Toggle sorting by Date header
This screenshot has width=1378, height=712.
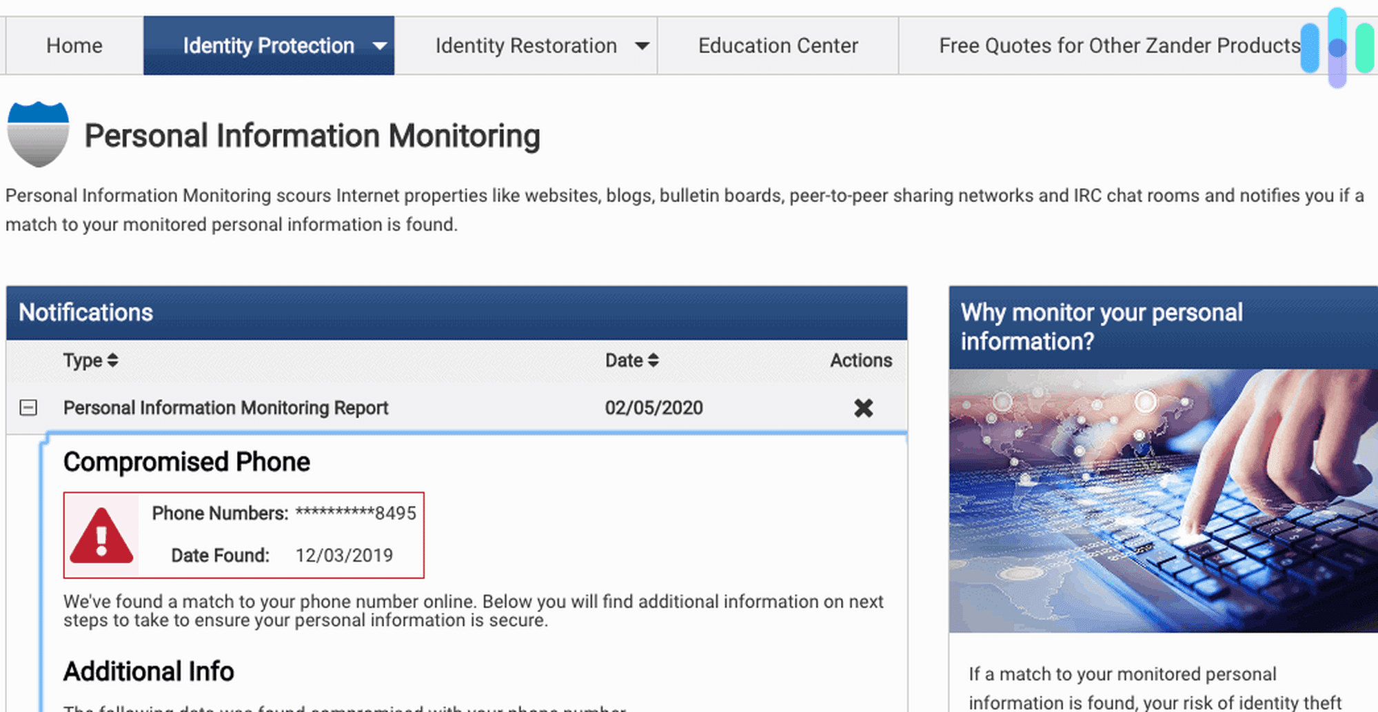click(626, 360)
